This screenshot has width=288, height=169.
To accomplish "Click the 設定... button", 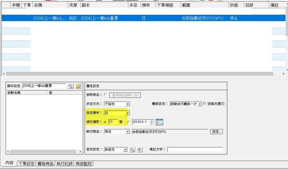I will [x=217, y=132].
